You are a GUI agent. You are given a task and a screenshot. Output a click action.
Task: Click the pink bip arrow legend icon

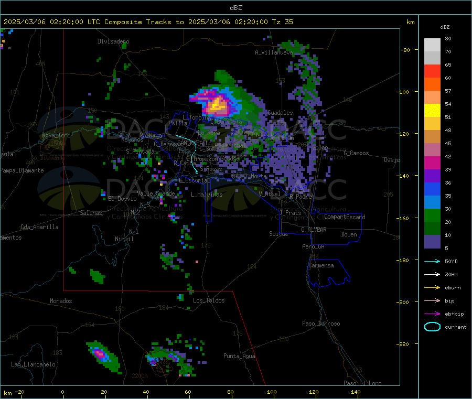[x=432, y=300]
